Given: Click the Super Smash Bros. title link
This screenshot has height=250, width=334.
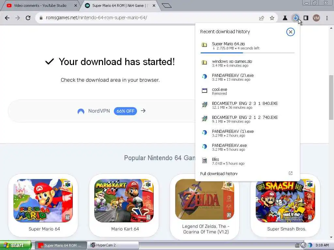Looking at the screenshot, I should [x=287, y=229].
